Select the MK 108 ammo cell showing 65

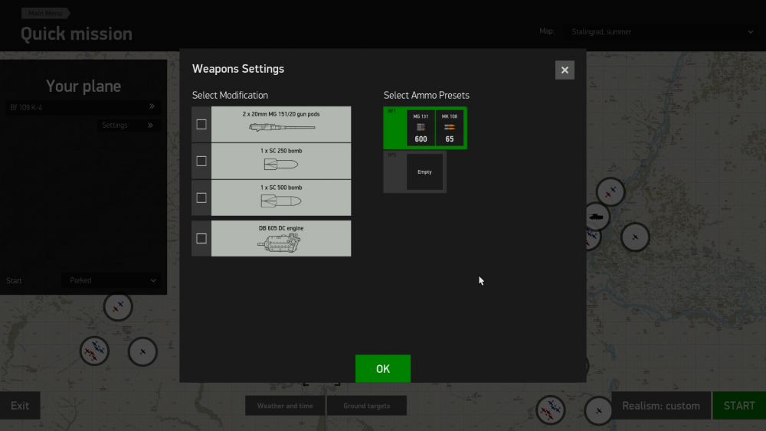click(x=450, y=128)
